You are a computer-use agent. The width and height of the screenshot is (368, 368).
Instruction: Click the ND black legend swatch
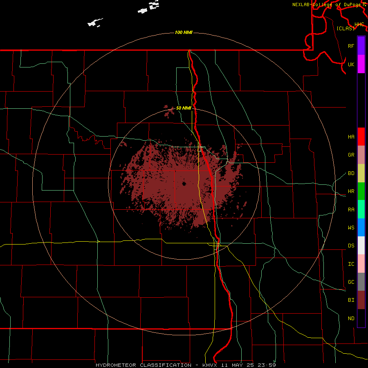361,318
